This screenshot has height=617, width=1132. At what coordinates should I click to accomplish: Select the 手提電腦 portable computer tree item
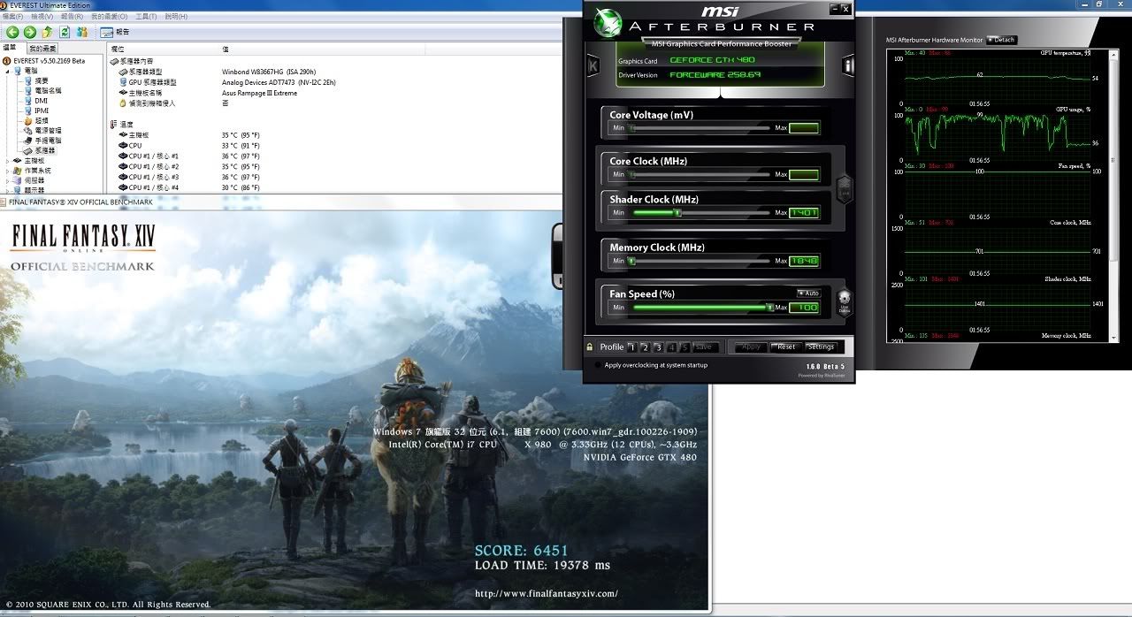point(42,141)
